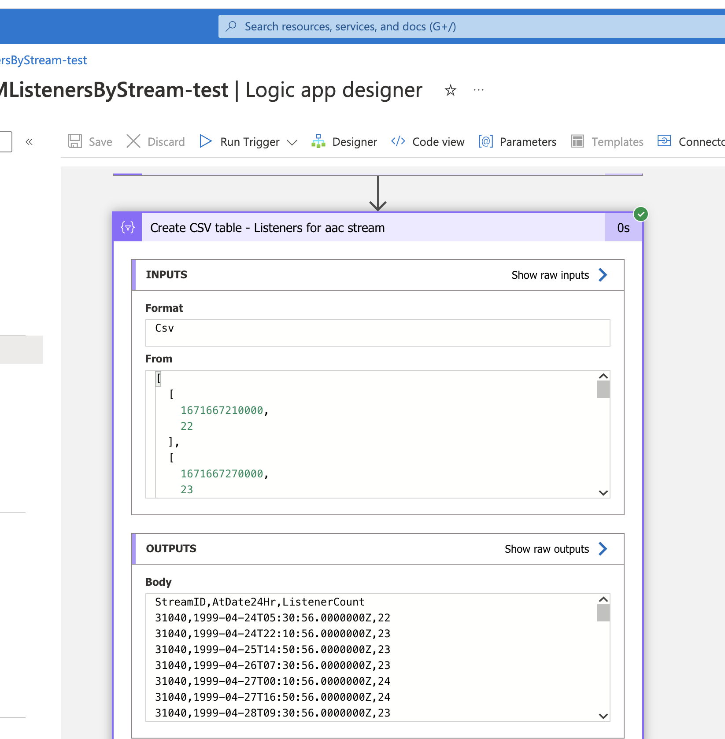This screenshot has width=725, height=739.
Task: Click the Save button label
Action: click(100, 142)
